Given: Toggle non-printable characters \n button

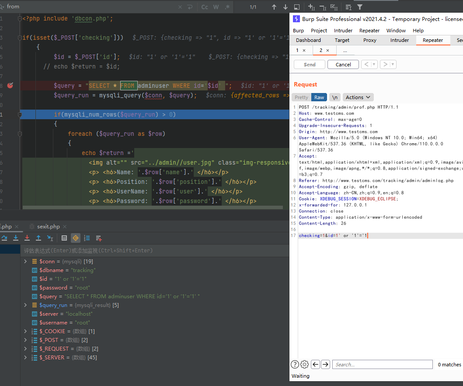Looking at the screenshot, I should pyautogui.click(x=334, y=97).
